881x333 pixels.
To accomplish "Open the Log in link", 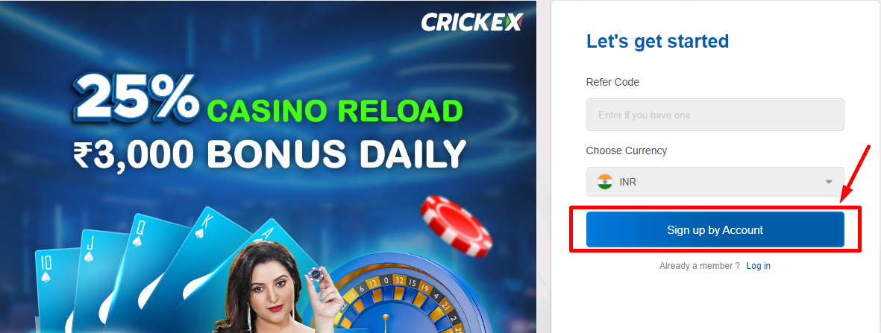I will [758, 266].
